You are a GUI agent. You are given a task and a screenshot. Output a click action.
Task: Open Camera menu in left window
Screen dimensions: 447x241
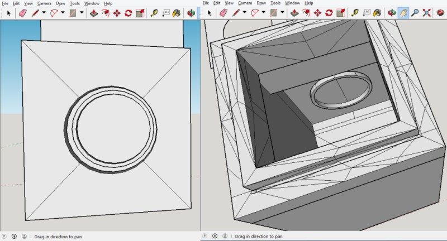[44, 3]
